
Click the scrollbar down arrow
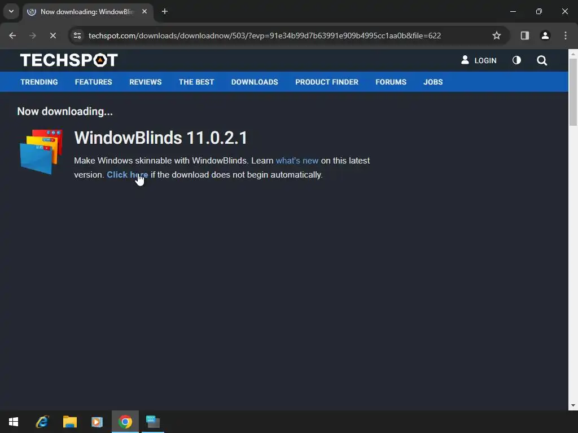573,405
